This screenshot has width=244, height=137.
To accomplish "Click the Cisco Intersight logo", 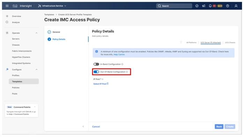I will click(22, 6).
